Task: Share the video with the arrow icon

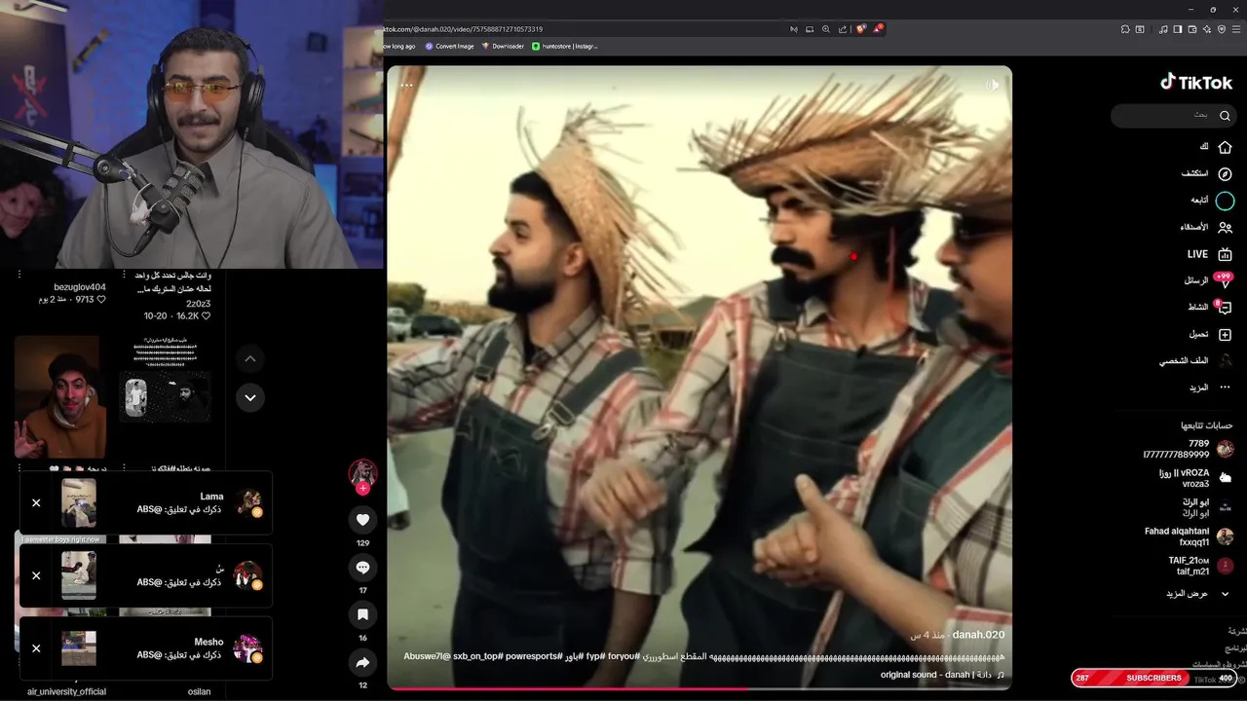Action: coord(362,662)
